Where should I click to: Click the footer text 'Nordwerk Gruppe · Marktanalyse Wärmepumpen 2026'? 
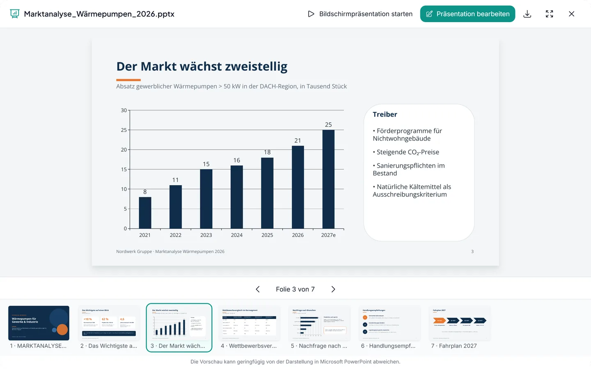click(x=170, y=252)
